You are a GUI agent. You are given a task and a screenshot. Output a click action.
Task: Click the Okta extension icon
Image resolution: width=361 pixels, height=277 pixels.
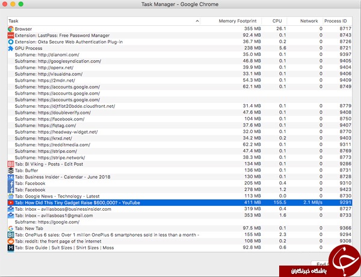11,42
